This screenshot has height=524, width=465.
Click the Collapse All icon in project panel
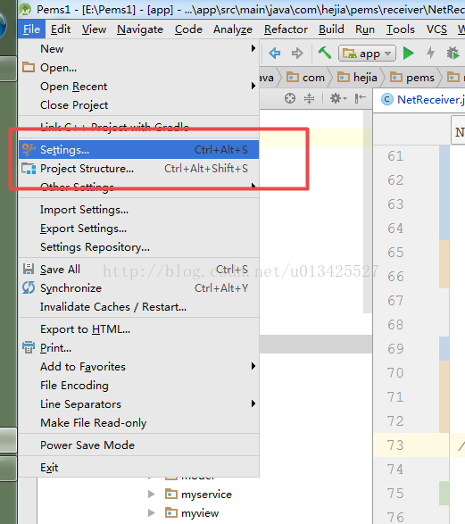tap(310, 98)
